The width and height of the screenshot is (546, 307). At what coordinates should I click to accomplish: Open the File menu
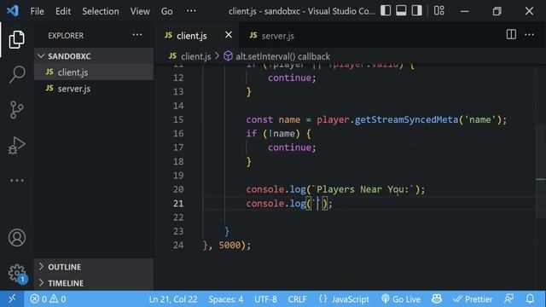[37, 11]
